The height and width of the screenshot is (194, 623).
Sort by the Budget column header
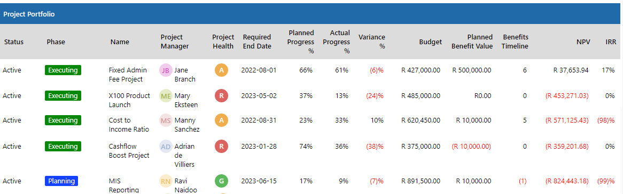(x=430, y=42)
